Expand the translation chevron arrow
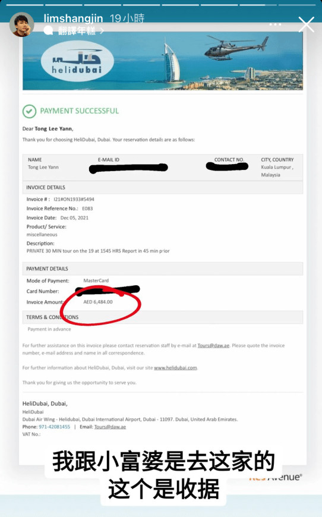The height and width of the screenshot is (517, 322). point(102,31)
